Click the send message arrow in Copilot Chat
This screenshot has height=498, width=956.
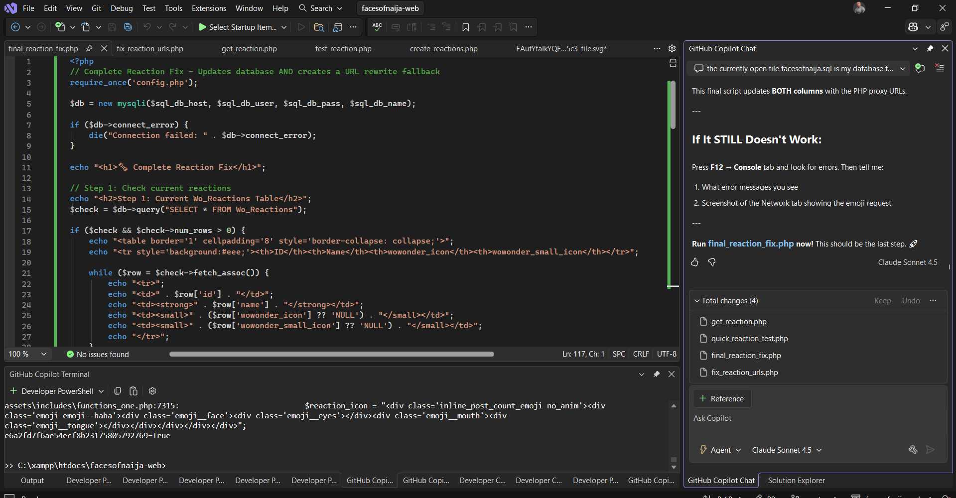click(x=930, y=450)
